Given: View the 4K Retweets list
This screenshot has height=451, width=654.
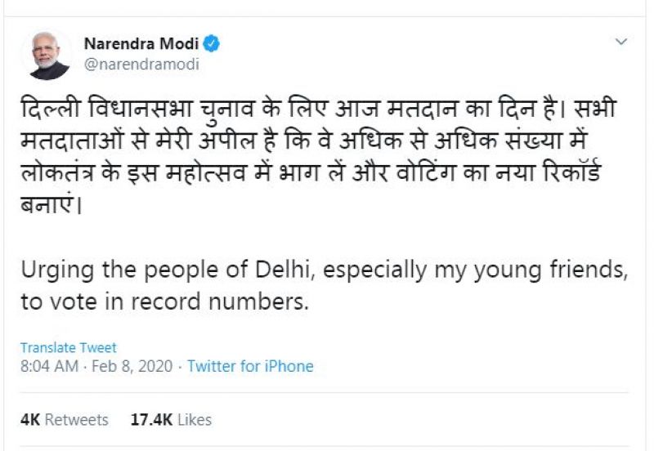Looking at the screenshot, I should (x=65, y=419).
